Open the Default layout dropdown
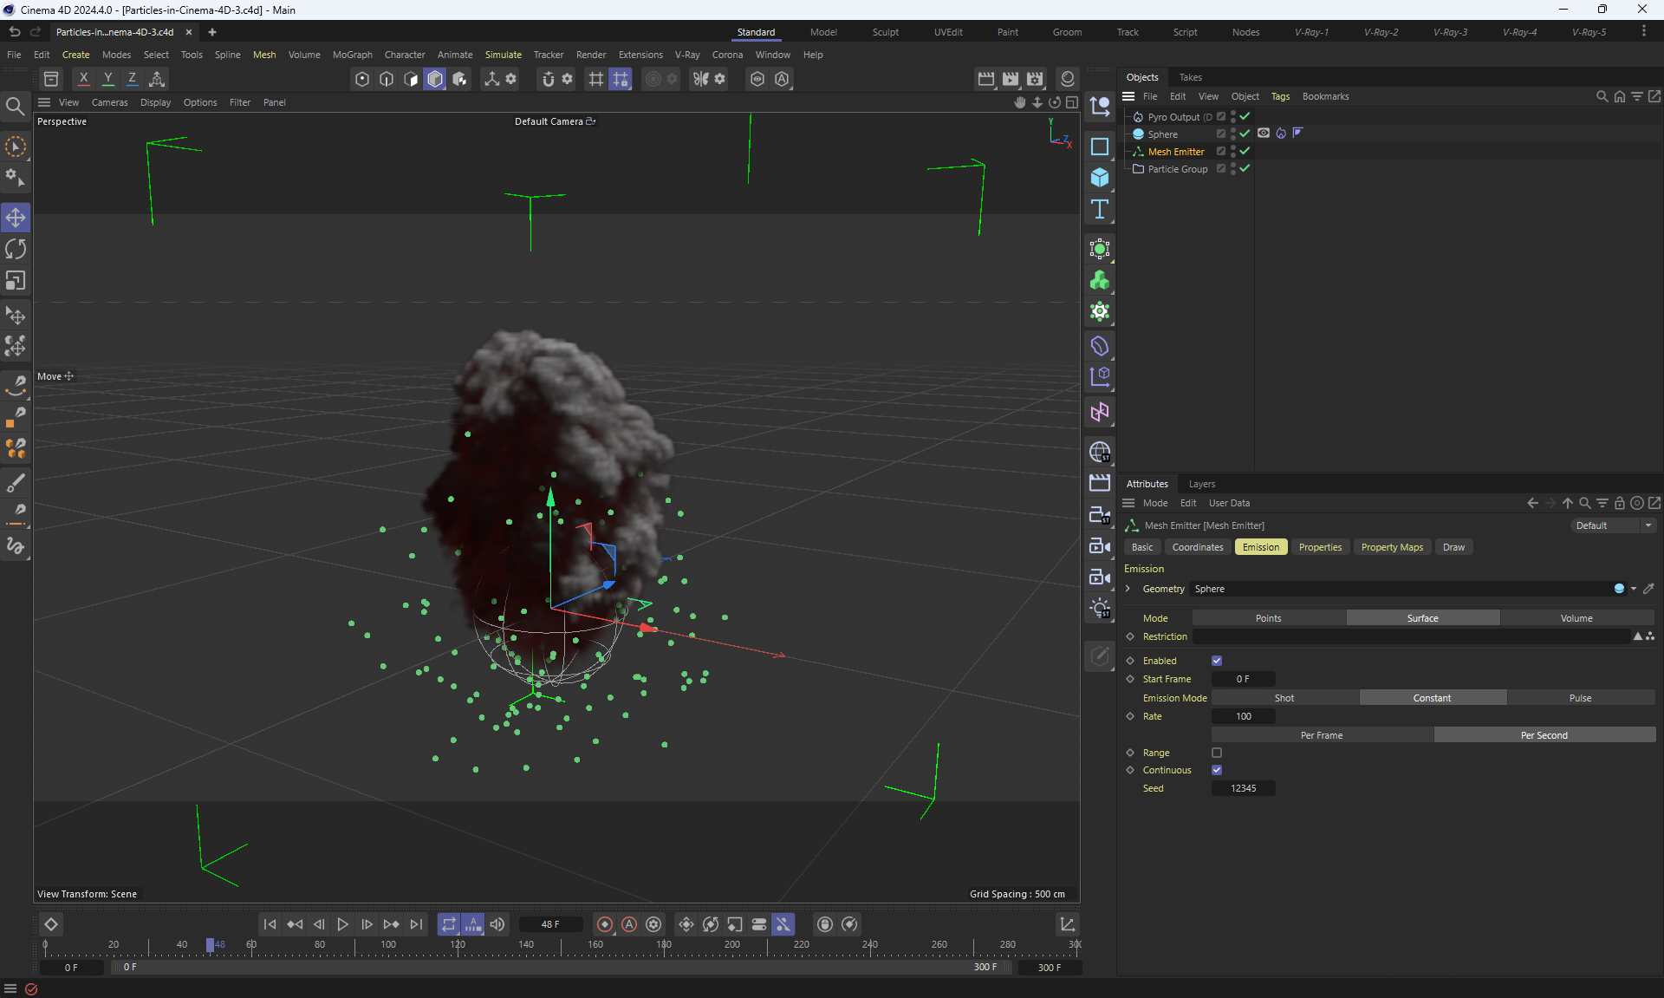This screenshot has width=1664, height=998. [1613, 525]
